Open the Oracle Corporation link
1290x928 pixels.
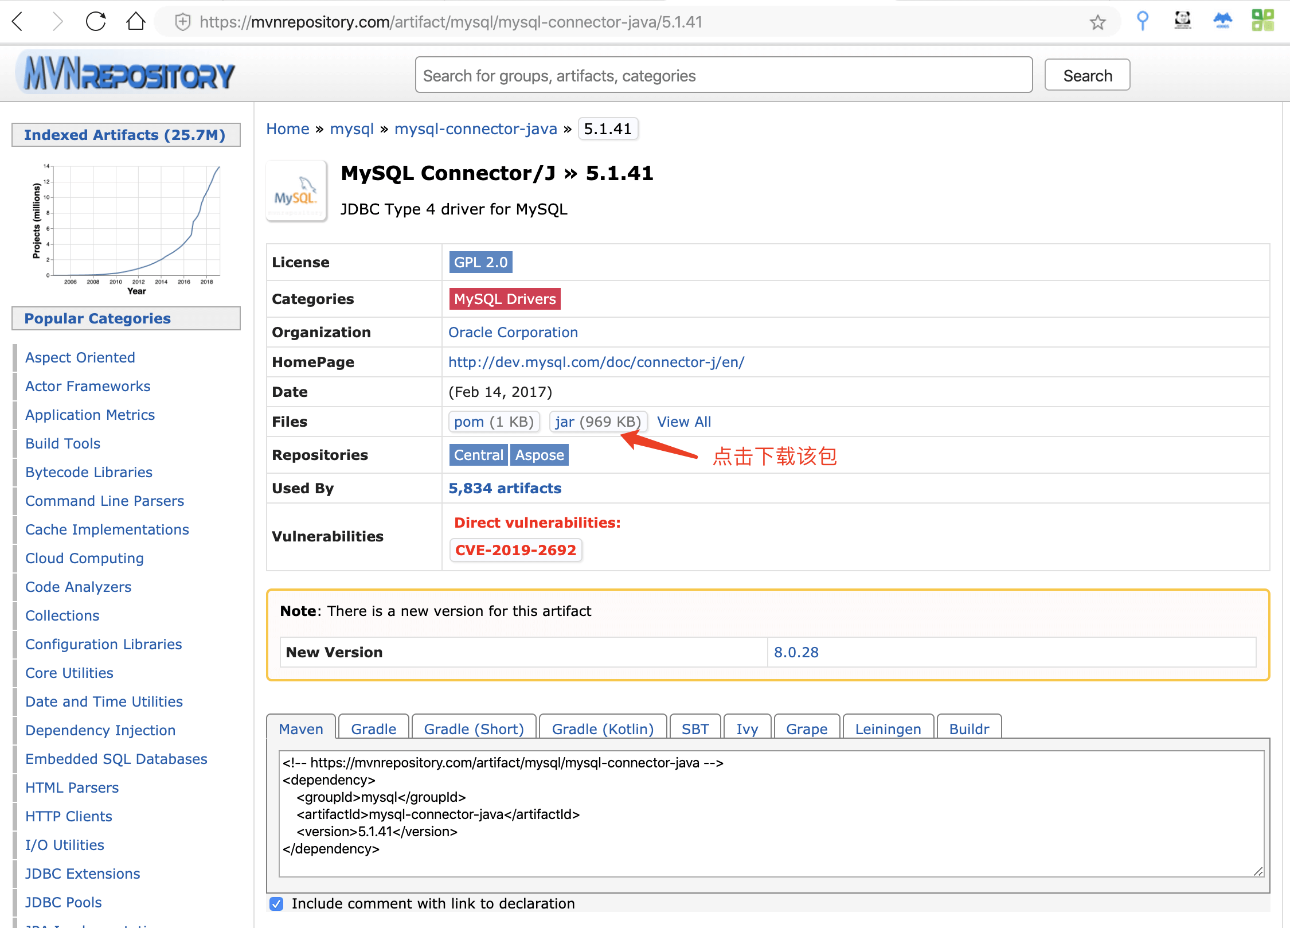tap(513, 332)
